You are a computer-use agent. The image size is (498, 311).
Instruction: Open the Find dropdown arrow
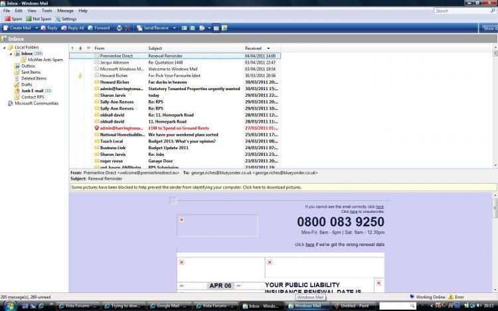[209, 28]
